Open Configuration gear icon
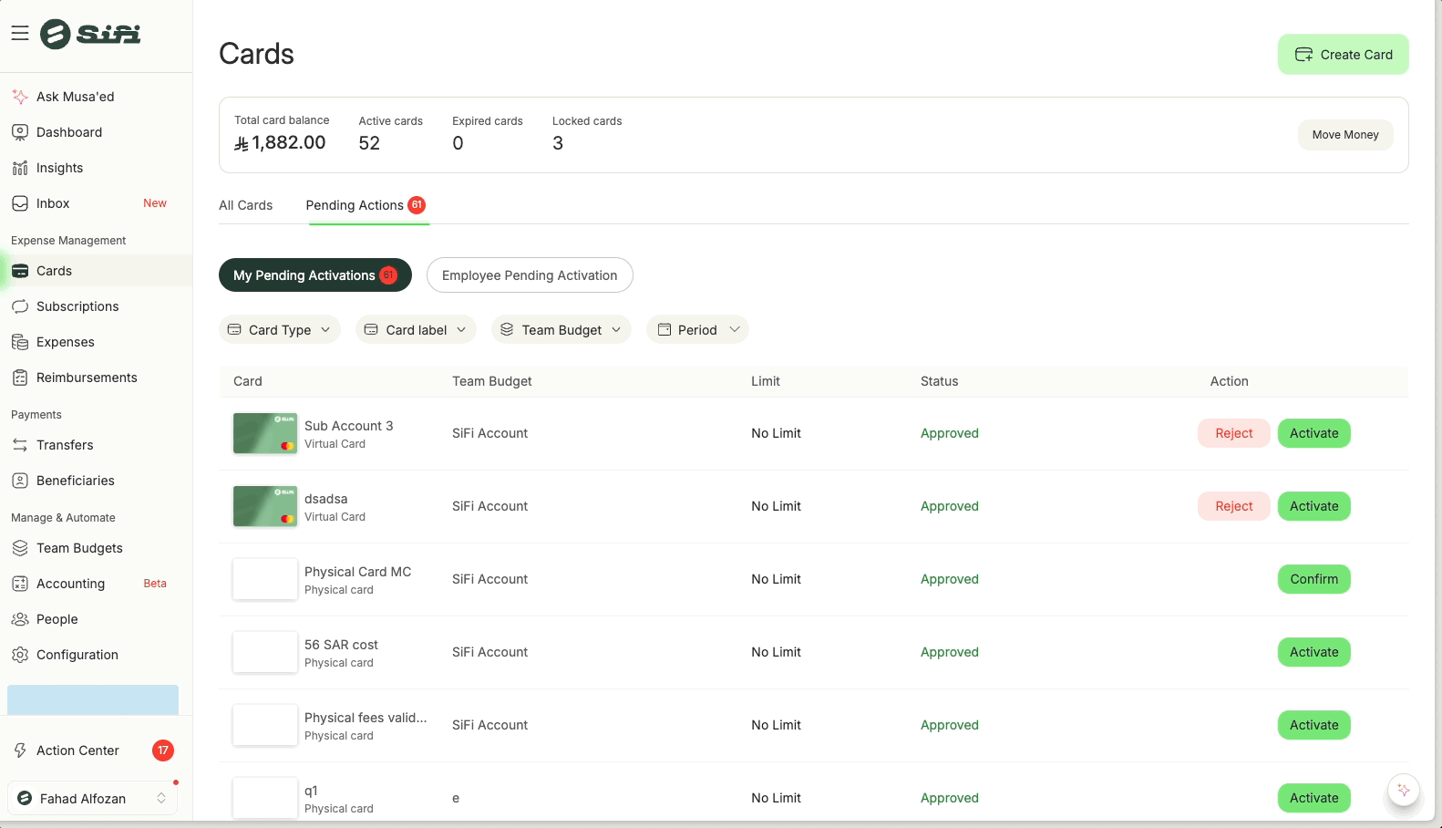The image size is (1442, 828). pyautogui.click(x=20, y=655)
